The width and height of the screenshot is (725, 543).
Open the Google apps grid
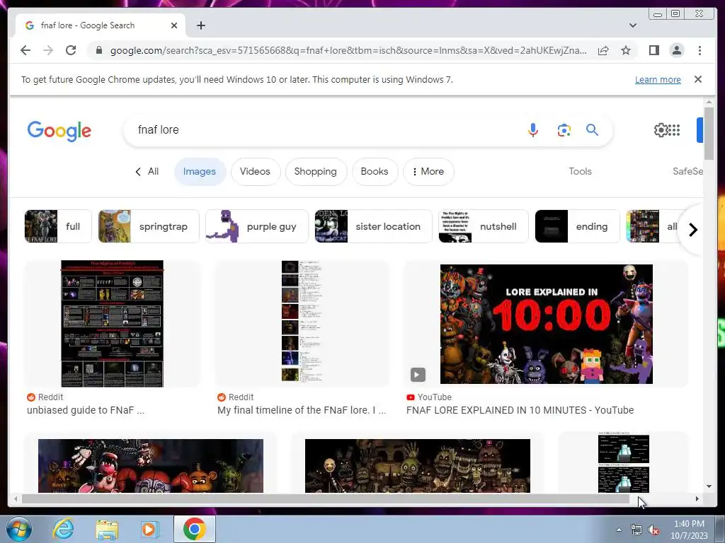[674, 130]
